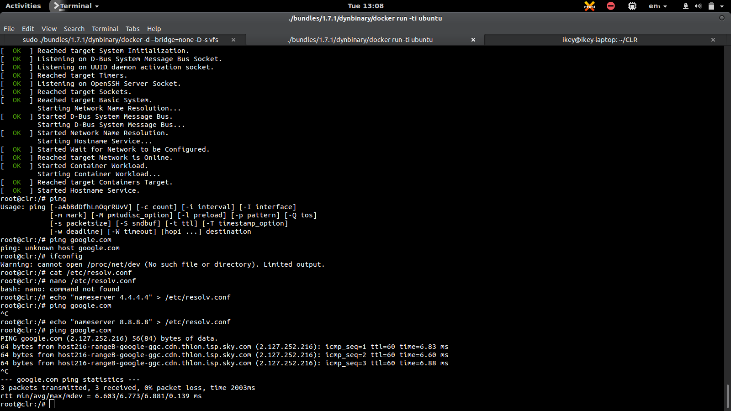Open the File menu
This screenshot has height=411, width=731.
pyautogui.click(x=9, y=28)
